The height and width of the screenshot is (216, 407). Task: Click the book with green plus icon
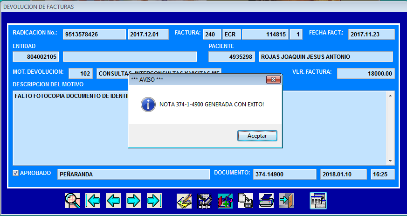pos(225,201)
